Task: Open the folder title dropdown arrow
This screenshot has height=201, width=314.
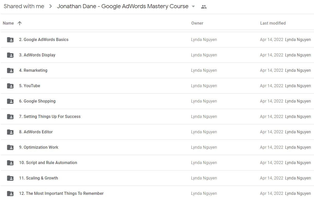Action: click(193, 7)
